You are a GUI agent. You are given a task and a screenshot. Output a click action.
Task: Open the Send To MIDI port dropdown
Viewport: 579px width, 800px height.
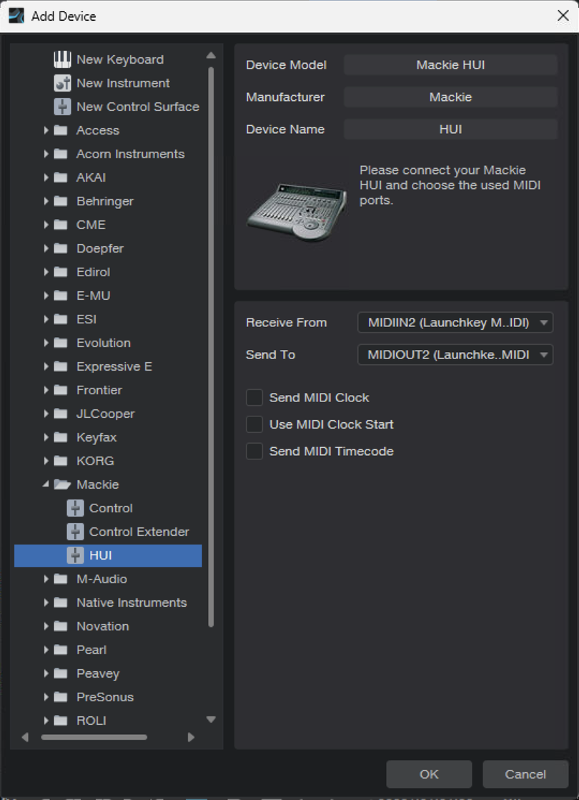click(x=455, y=355)
